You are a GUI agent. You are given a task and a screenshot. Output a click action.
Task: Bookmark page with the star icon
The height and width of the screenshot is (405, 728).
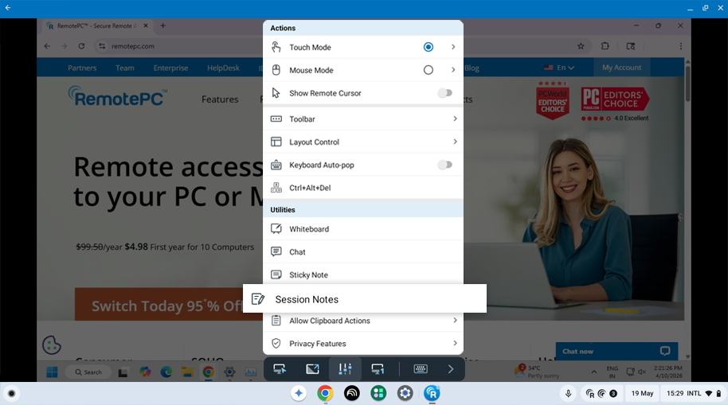tap(581, 46)
